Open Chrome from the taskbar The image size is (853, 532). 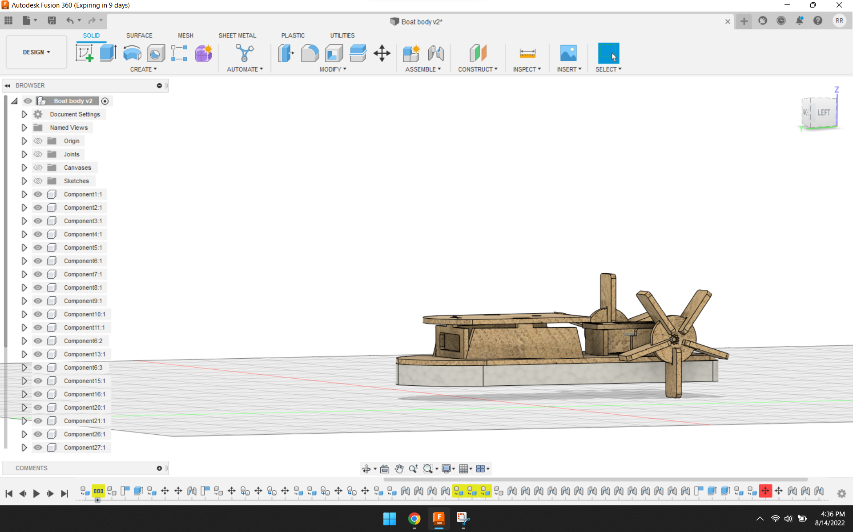(x=414, y=519)
